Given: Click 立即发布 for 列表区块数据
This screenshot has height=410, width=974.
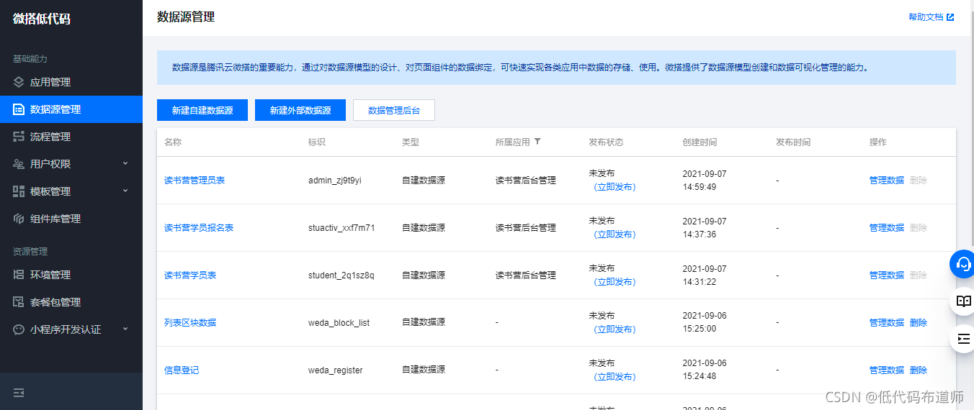Looking at the screenshot, I should point(615,329).
